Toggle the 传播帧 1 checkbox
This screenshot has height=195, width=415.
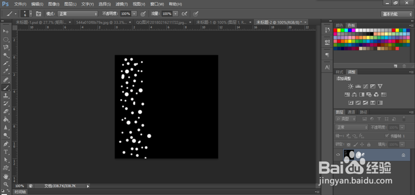coord(387,136)
